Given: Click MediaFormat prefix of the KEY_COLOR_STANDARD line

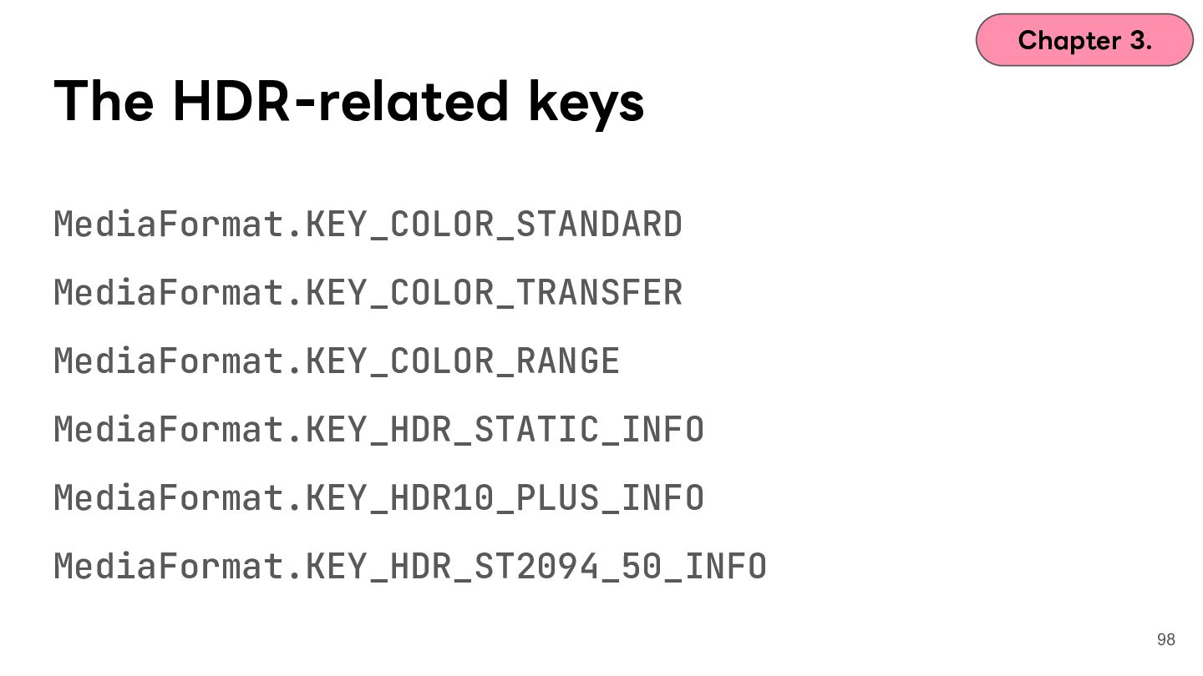Looking at the screenshot, I should (x=169, y=225).
